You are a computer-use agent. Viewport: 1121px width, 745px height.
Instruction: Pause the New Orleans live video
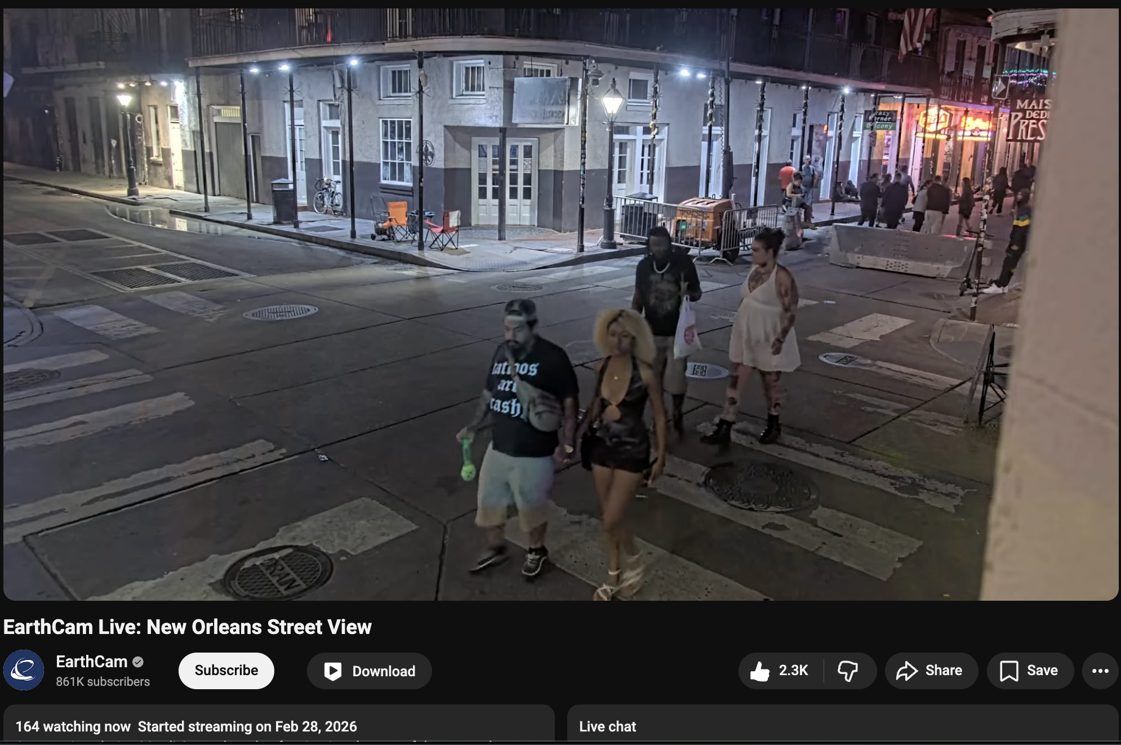tap(560, 304)
